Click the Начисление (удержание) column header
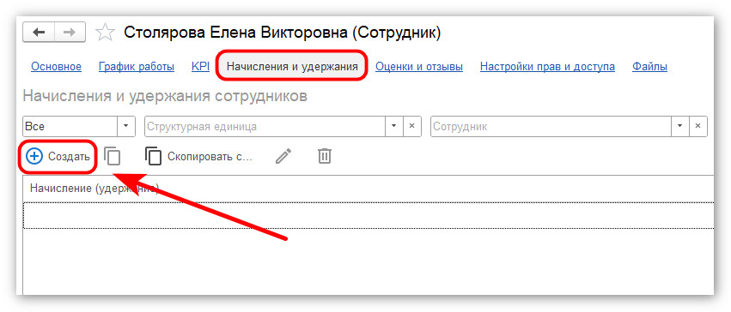 coord(94,189)
